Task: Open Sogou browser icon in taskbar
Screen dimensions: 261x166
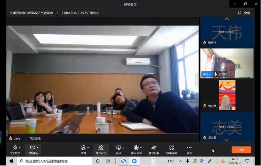Action: 123,161
